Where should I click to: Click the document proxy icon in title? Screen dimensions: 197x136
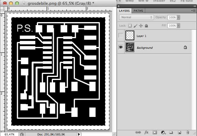(x=24, y=3)
